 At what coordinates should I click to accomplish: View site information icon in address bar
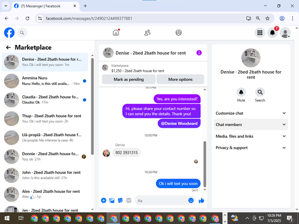[x=40, y=19]
